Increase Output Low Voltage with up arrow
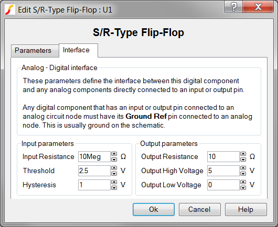 243,182
